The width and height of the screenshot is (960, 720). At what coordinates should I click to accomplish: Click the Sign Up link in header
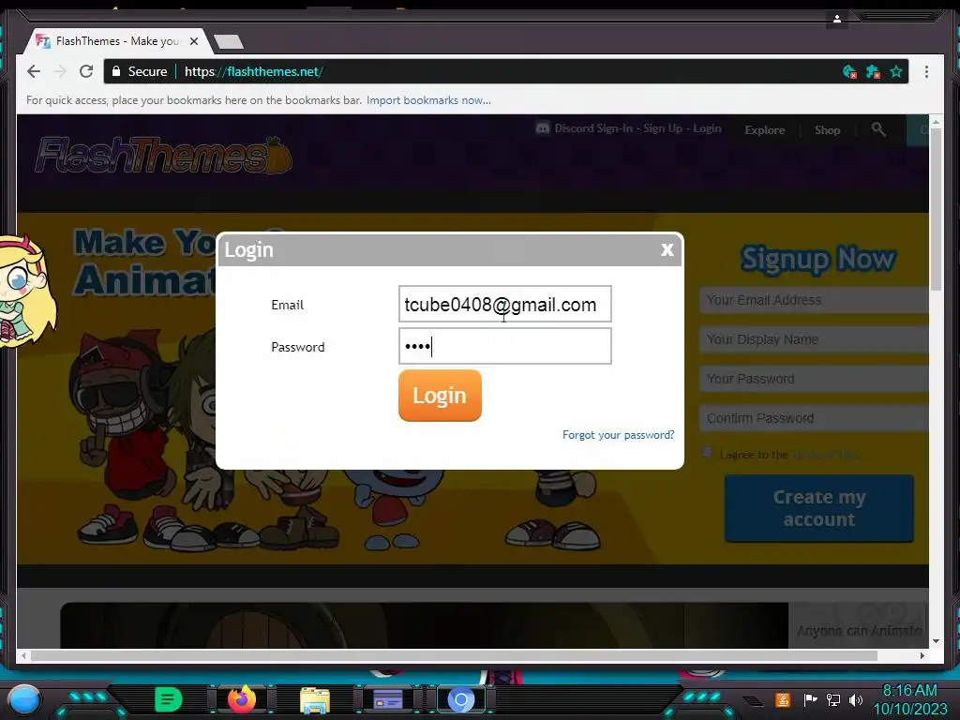pos(663,128)
